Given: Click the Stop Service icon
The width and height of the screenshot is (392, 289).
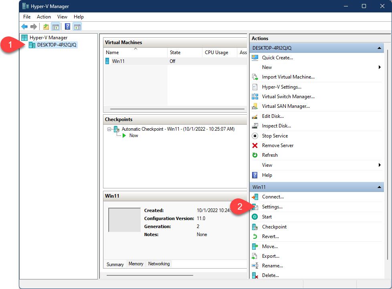Looking at the screenshot, I should pyautogui.click(x=255, y=136).
